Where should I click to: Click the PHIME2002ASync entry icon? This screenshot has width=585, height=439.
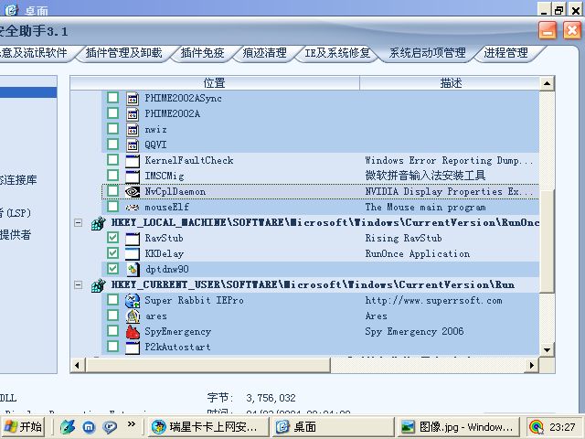pos(132,98)
